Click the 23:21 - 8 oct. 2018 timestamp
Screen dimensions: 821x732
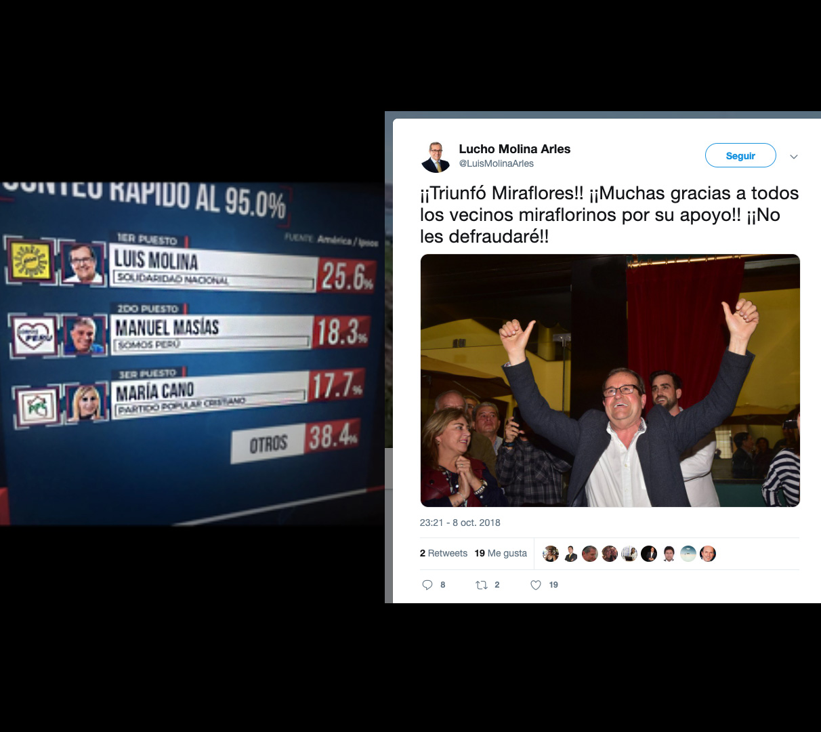click(460, 523)
